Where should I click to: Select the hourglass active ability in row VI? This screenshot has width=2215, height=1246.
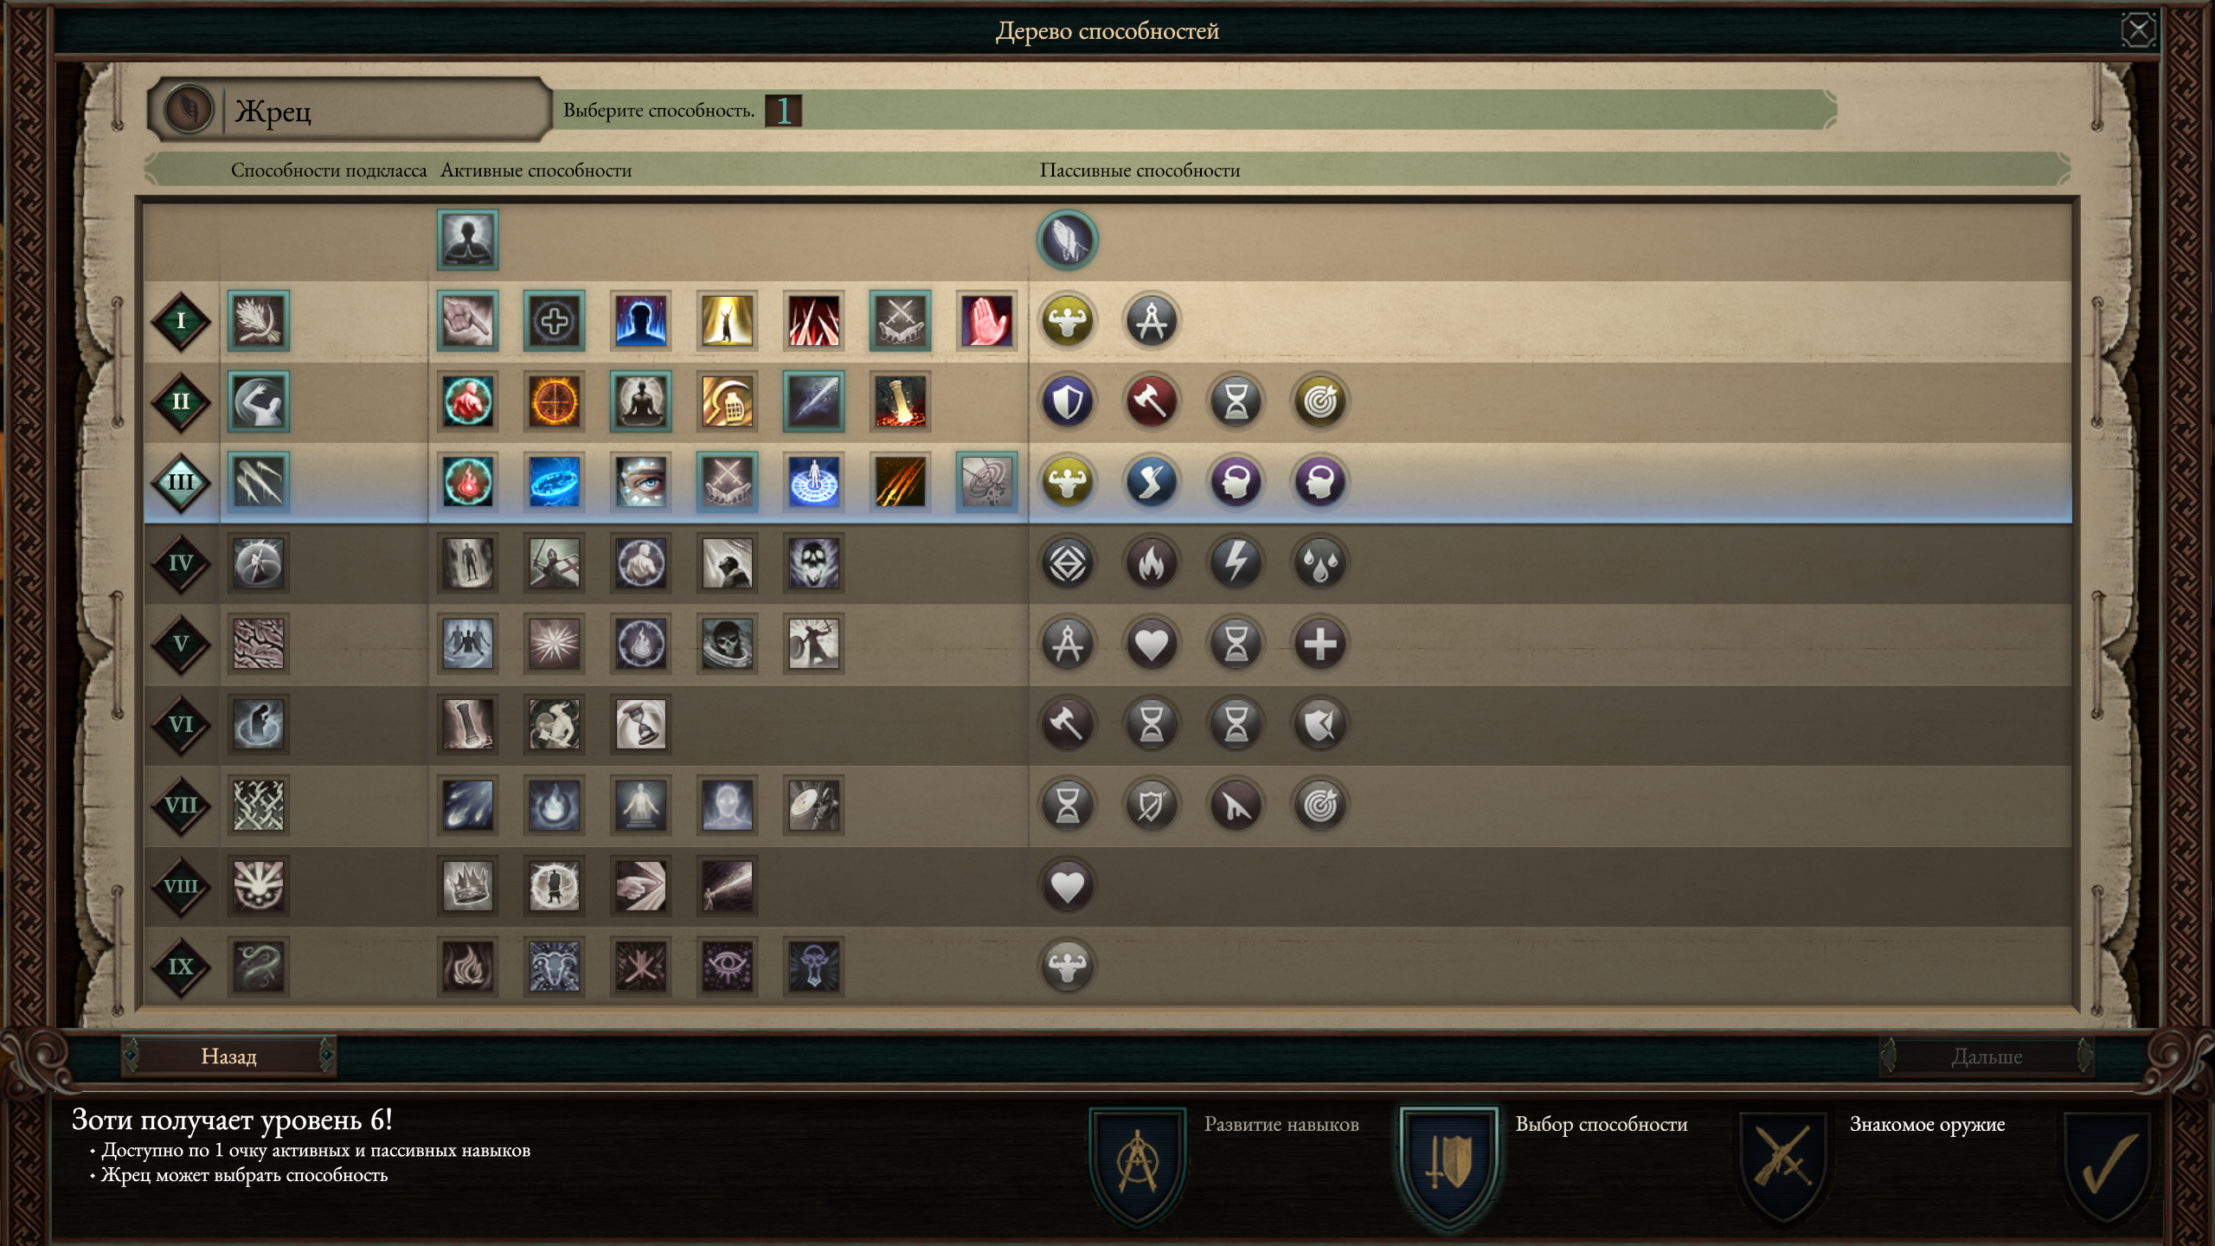[x=640, y=724]
